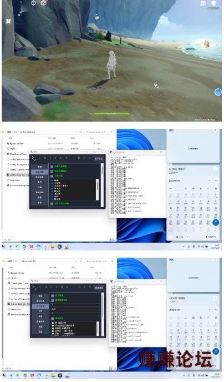
Task: Click the 0.5 input field in bottom Cotton Buds
Action: 75,309
